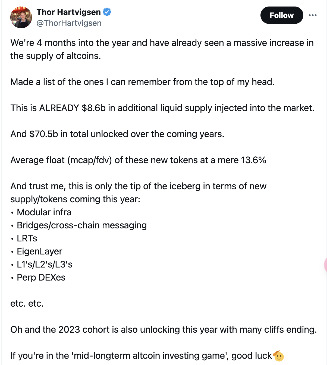Click the Thor Hartvigsen display name
The width and height of the screenshot is (327, 365).
[x=69, y=12]
